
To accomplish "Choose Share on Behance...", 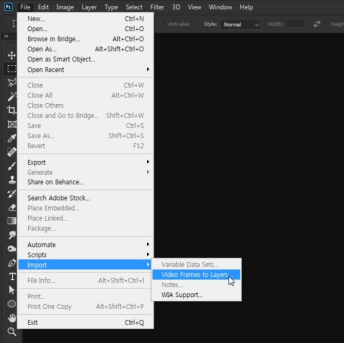I will pyautogui.click(x=86, y=182).
